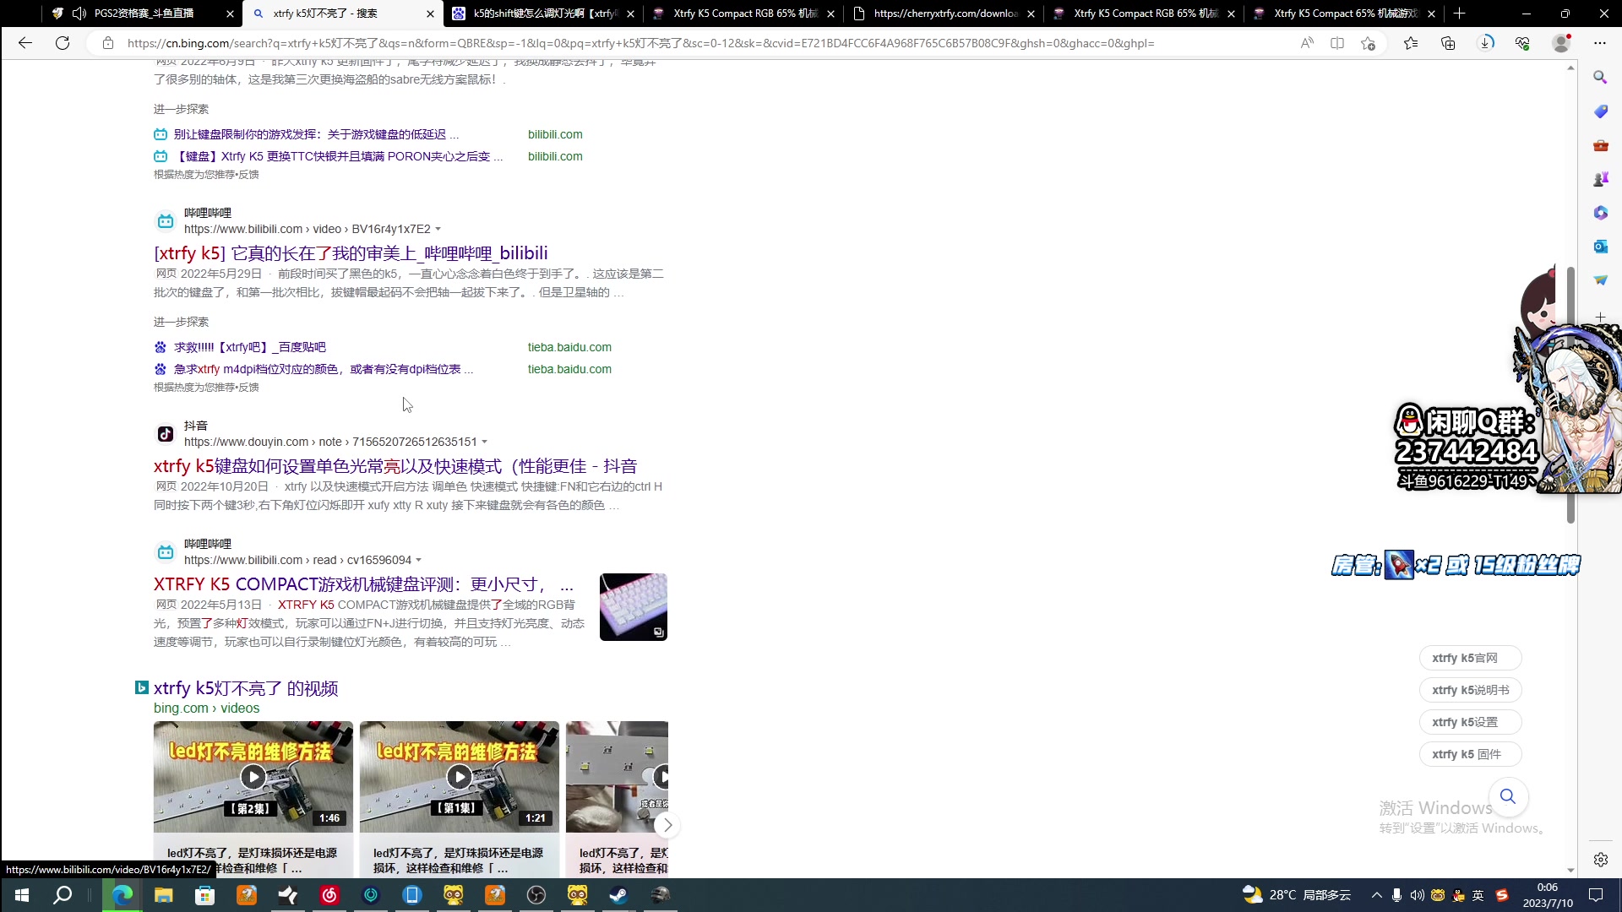Play the 第2集 led灯不亮 video
The image size is (1622, 912).
point(253,777)
